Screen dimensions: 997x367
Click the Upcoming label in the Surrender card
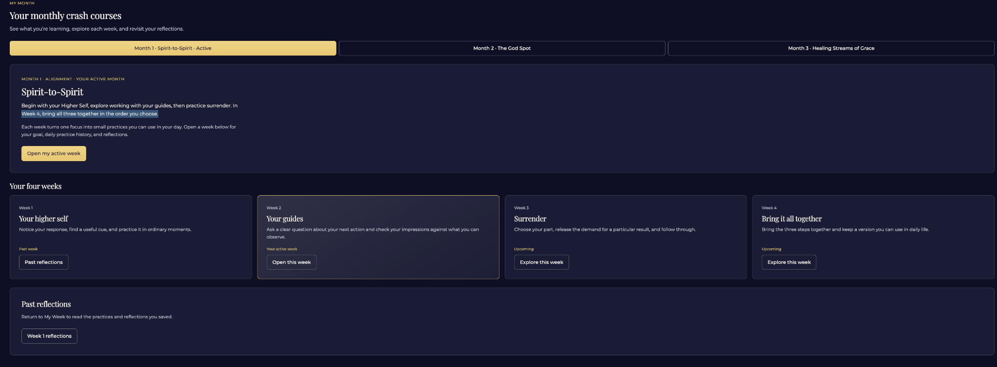coord(524,249)
